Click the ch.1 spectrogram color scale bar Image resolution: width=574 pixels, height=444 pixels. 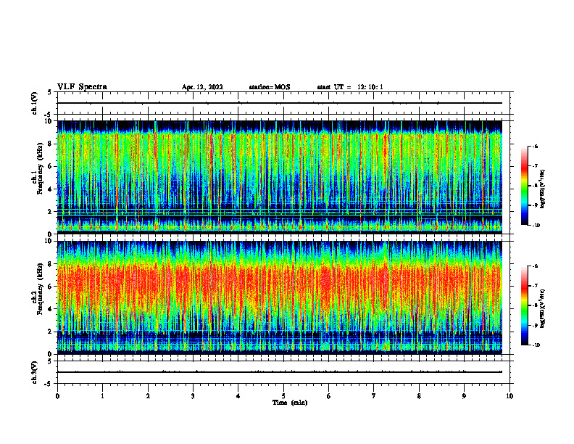pos(524,186)
